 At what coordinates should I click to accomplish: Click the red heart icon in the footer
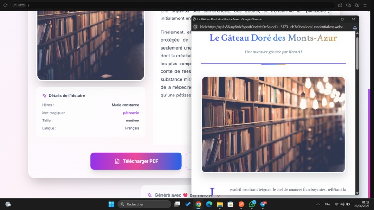[185, 195]
